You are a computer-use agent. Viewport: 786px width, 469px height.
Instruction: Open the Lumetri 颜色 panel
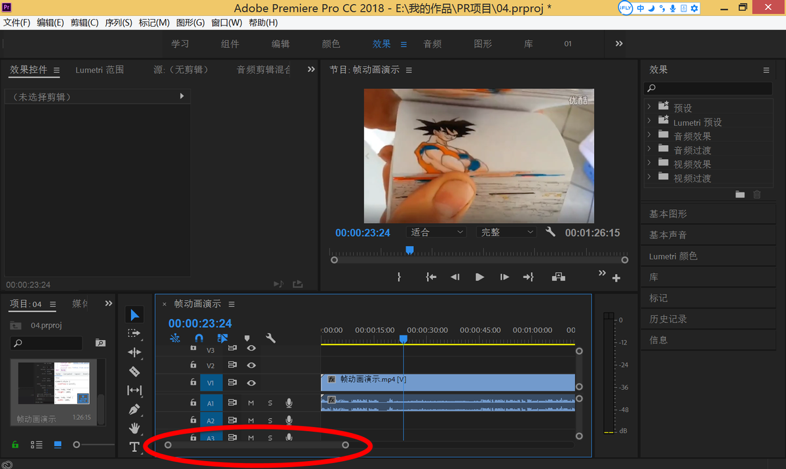[673, 256]
